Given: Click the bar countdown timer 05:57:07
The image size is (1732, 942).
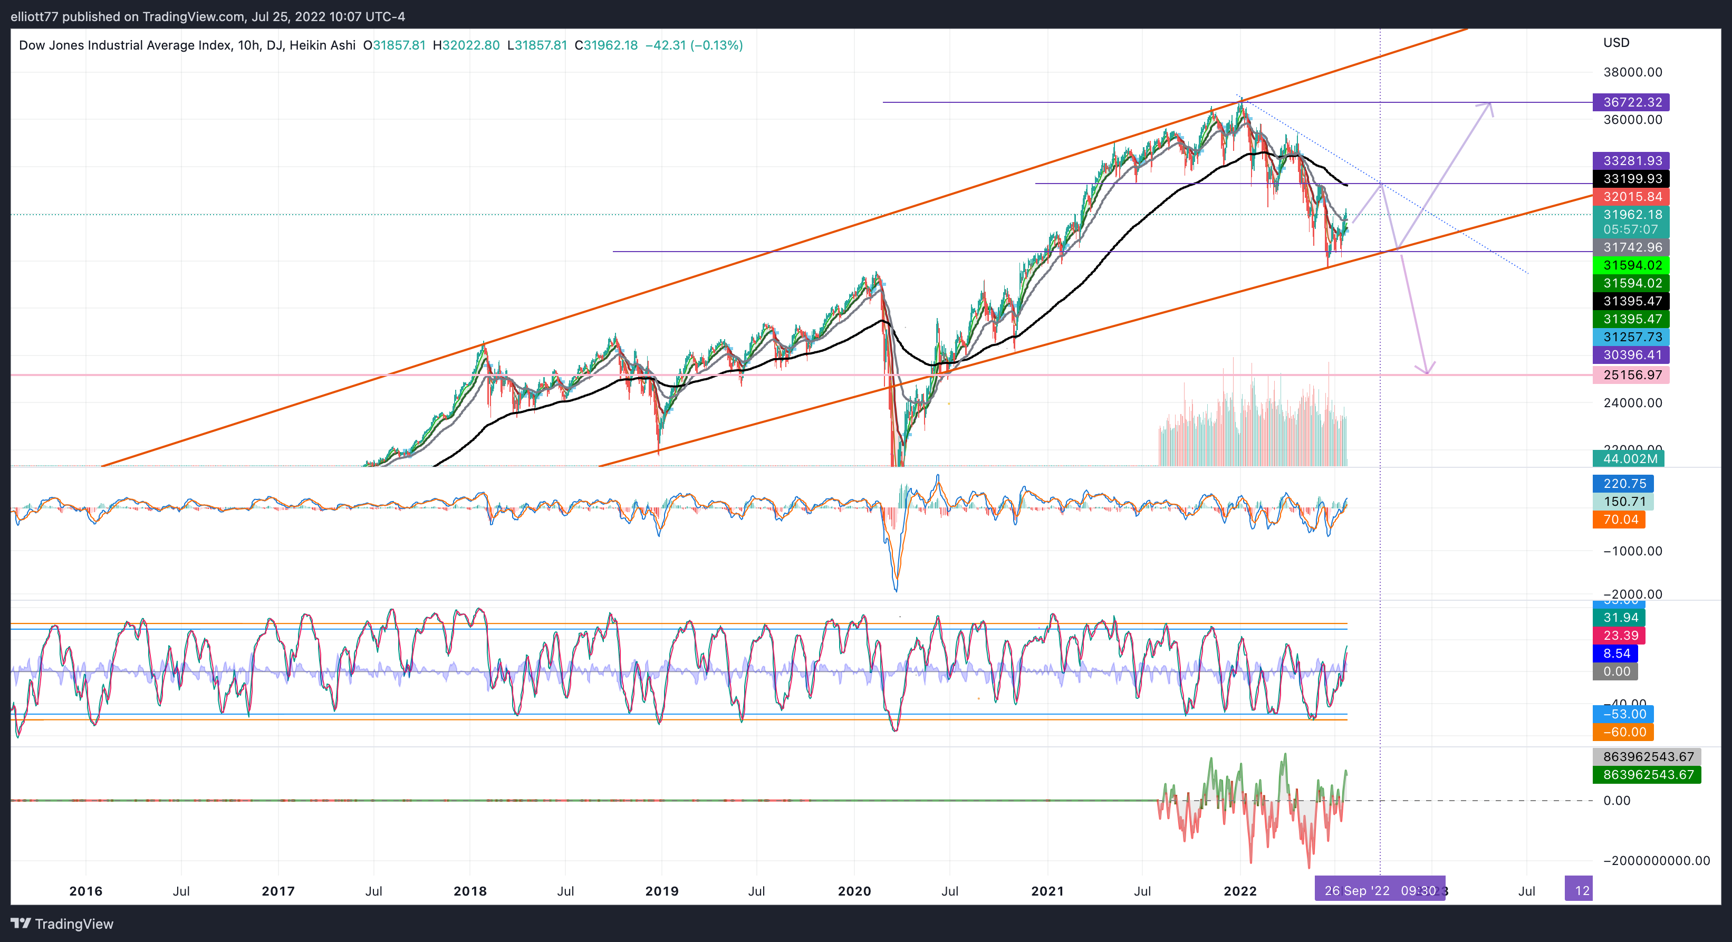Looking at the screenshot, I should pyautogui.click(x=1631, y=229).
